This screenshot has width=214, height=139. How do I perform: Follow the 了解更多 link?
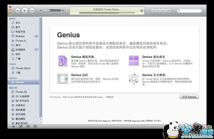pyautogui.click(x=109, y=97)
